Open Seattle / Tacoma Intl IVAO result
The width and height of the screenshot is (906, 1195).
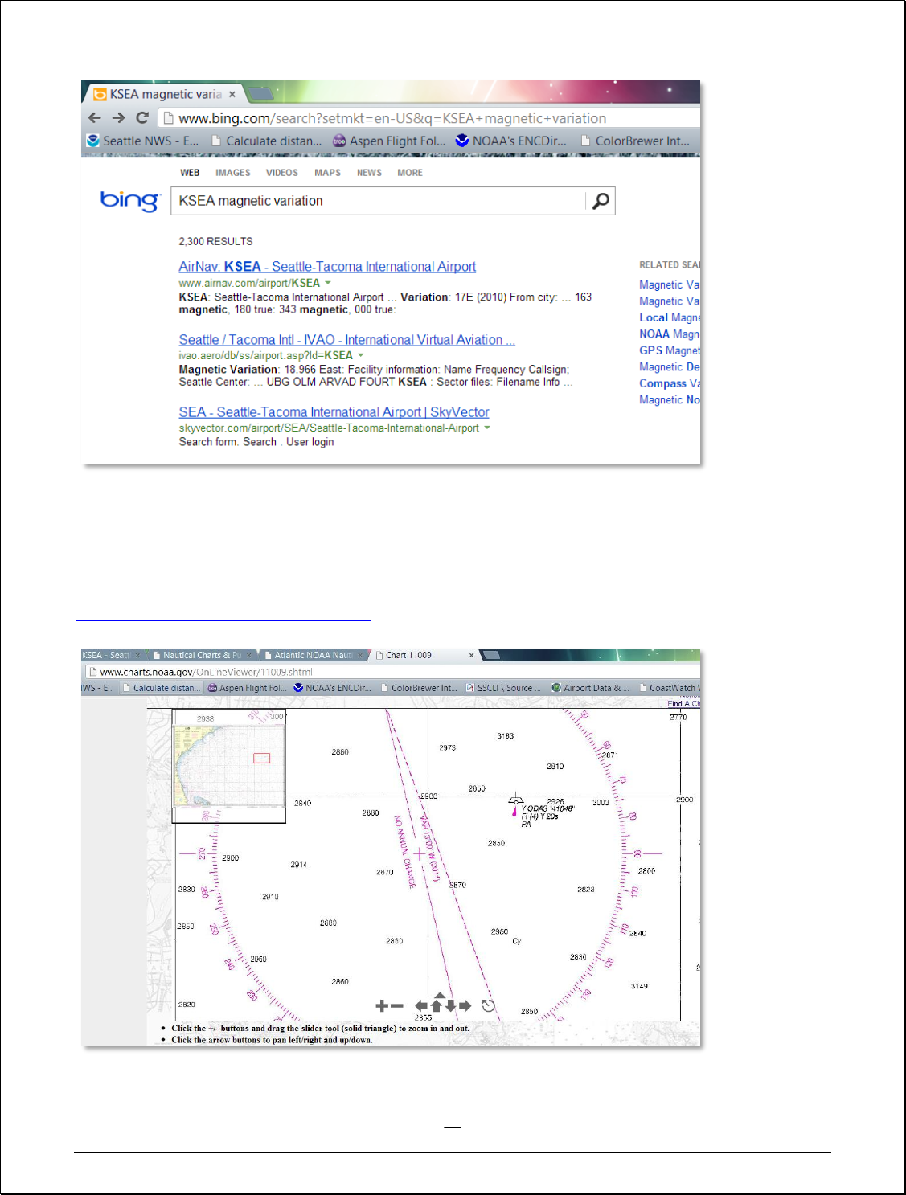point(347,340)
